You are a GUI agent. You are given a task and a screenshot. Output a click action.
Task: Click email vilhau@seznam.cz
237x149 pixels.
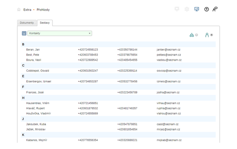[x=168, y=103]
